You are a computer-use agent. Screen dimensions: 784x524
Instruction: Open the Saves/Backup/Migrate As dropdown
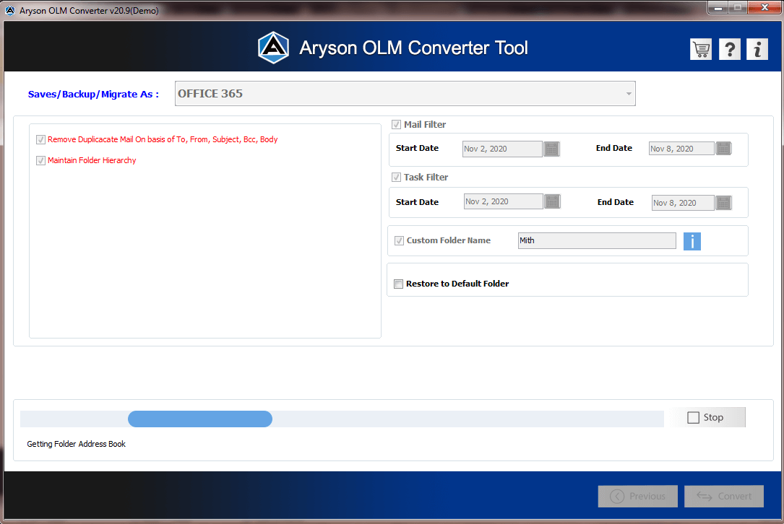[405, 93]
